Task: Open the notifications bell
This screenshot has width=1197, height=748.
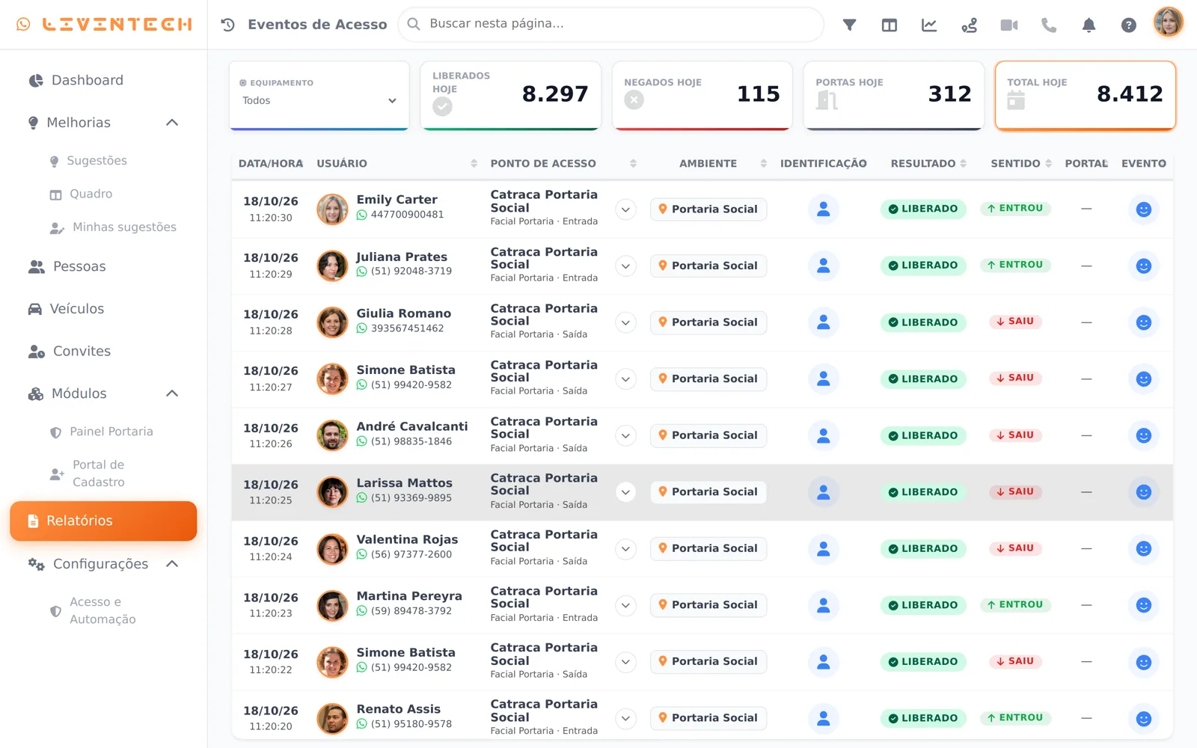Action: [1089, 25]
